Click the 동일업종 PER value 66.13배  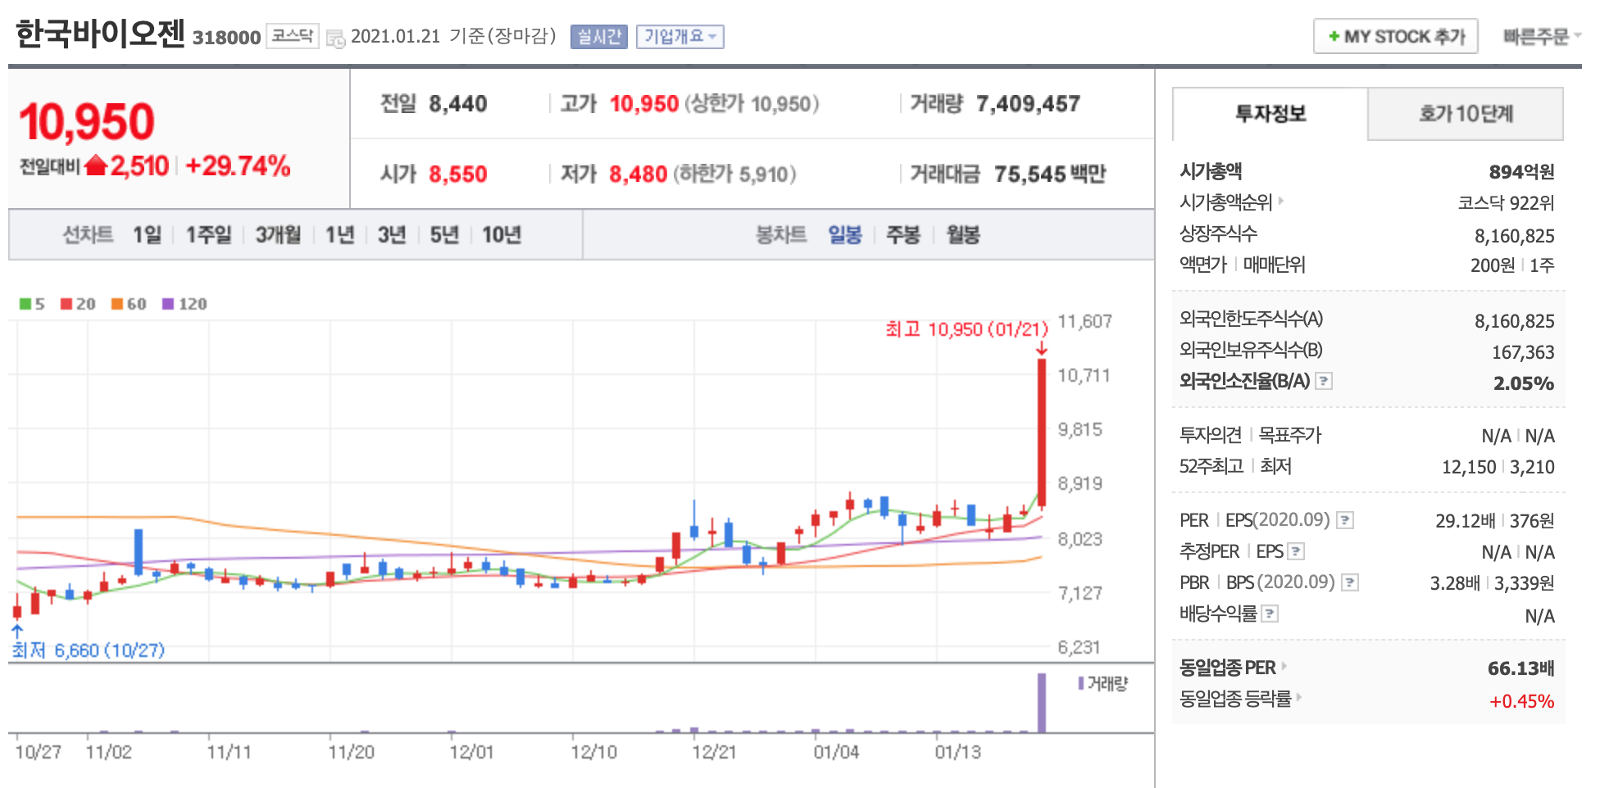click(1520, 668)
